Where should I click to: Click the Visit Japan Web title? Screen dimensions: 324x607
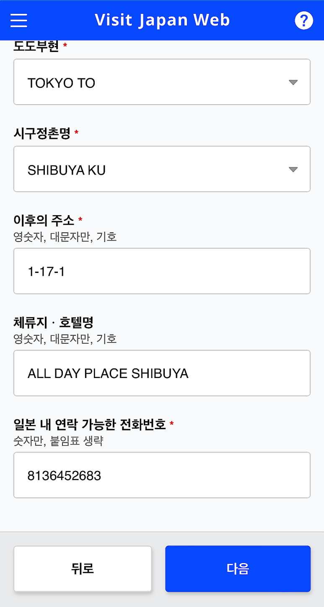162,20
